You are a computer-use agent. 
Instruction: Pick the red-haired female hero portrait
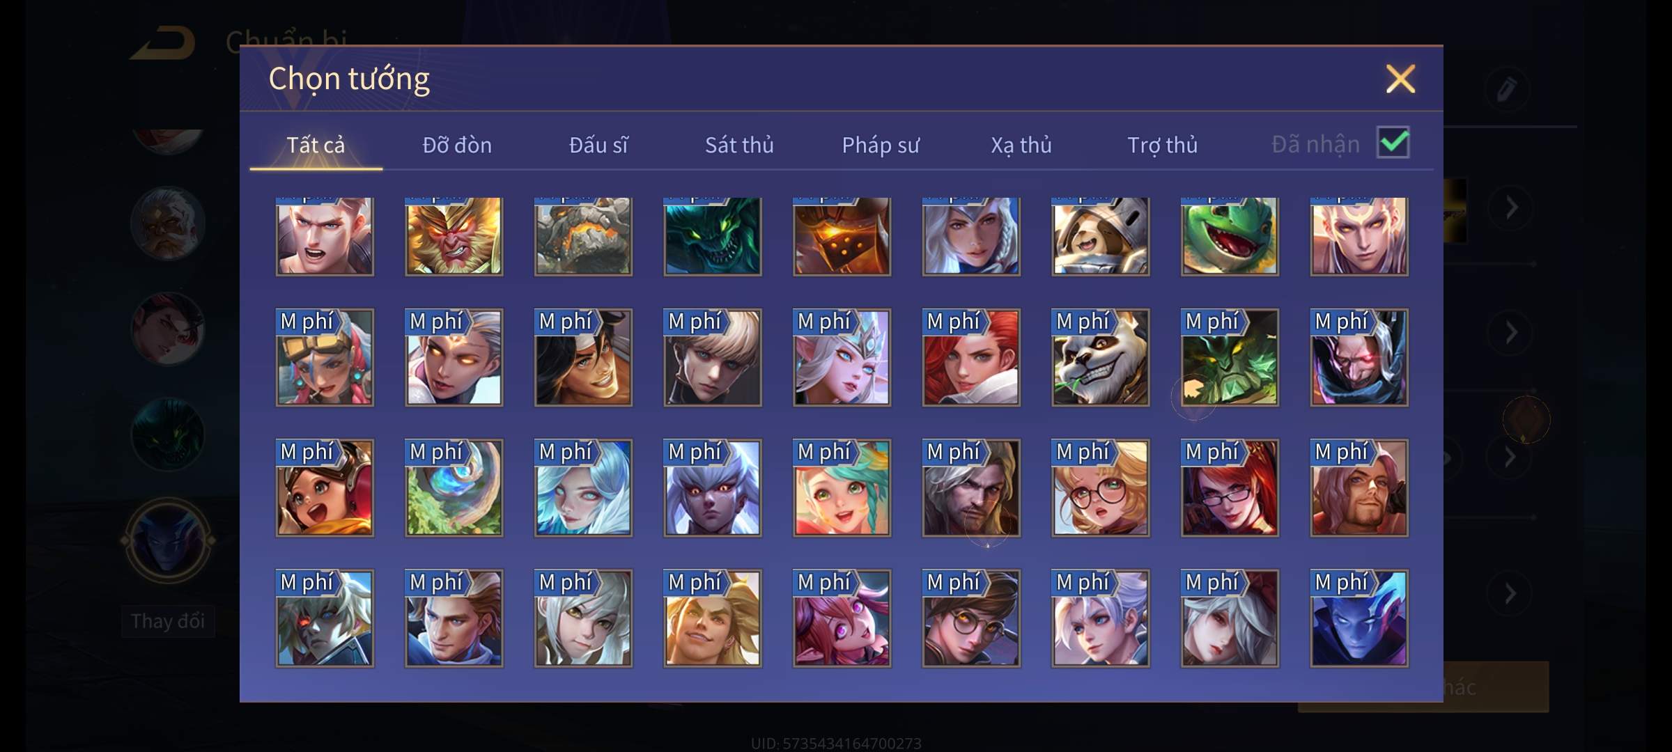[971, 357]
